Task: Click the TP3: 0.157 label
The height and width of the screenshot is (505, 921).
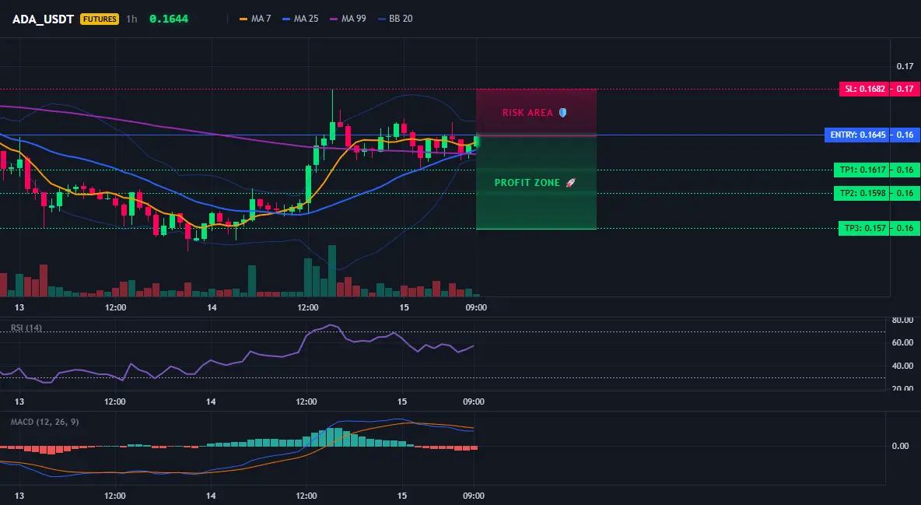Action: 864,228
